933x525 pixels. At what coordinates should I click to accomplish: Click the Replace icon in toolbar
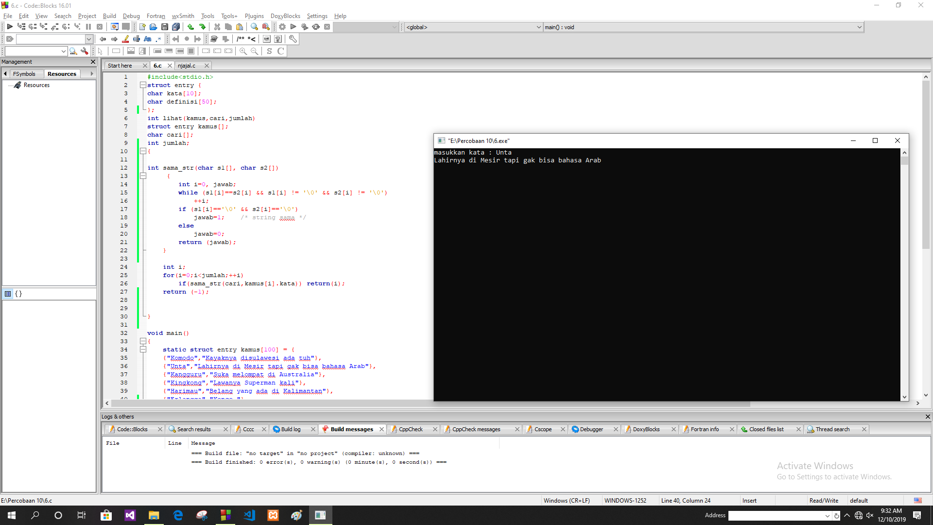click(x=266, y=27)
